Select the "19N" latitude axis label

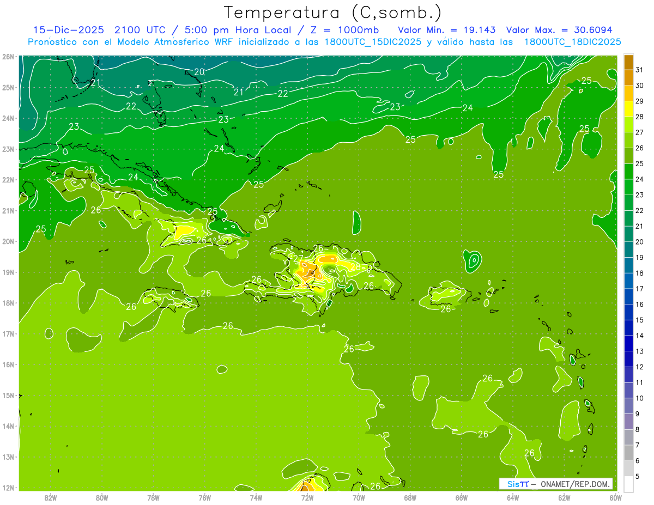pyautogui.click(x=8, y=272)
